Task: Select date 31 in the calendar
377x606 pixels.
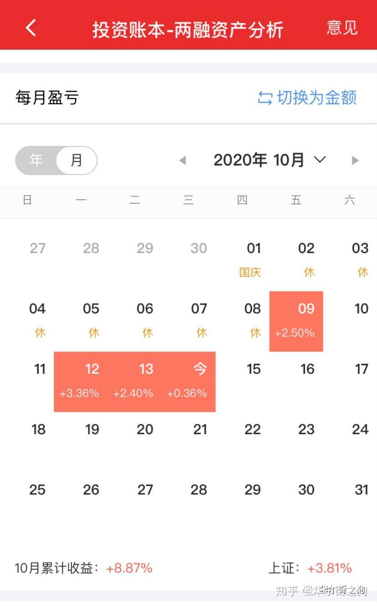Action: 361,490
